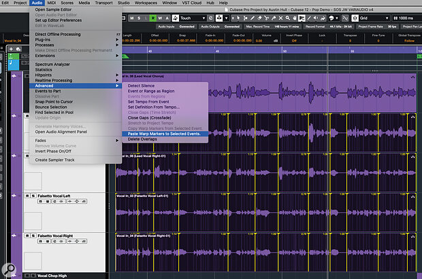Click the automation mode icon beside Touch
The width and height of the screenshot is (422, 279).
pos(176,18)
